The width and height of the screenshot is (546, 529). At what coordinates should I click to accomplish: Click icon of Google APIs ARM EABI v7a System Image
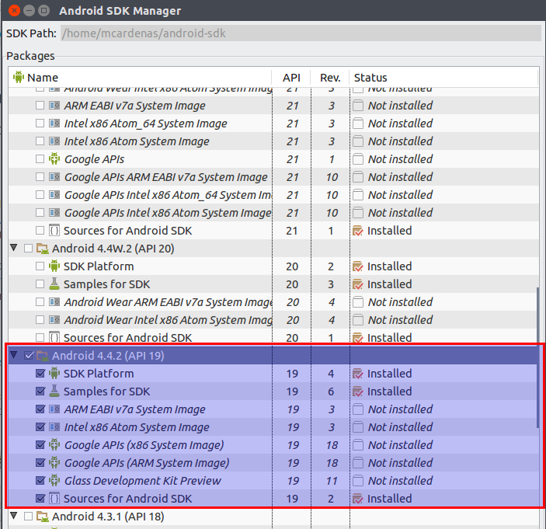tap(54, 176)
